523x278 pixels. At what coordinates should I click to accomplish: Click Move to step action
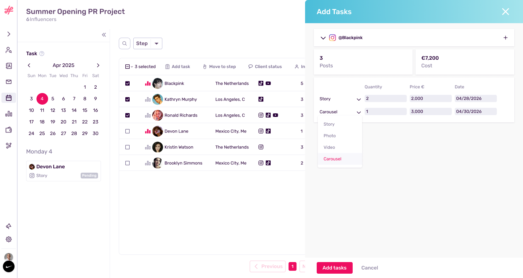click(219, 67)
